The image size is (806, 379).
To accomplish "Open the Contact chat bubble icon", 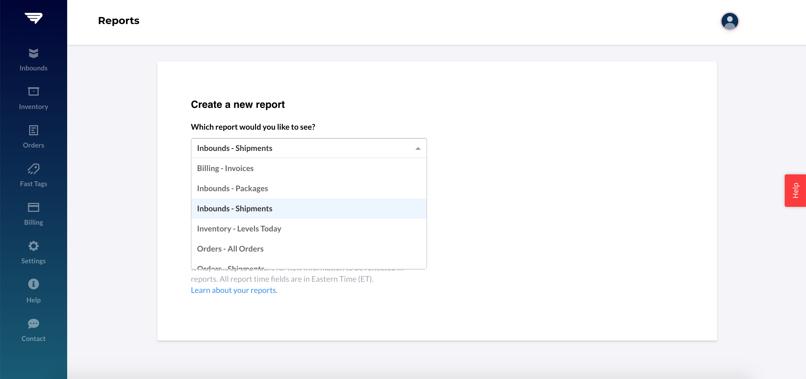I will [34, 323].
